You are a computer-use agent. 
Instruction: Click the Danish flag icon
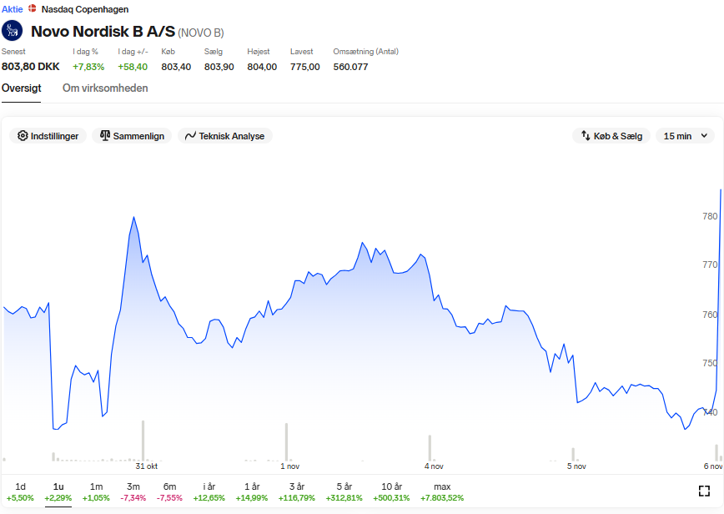[33, 8]
